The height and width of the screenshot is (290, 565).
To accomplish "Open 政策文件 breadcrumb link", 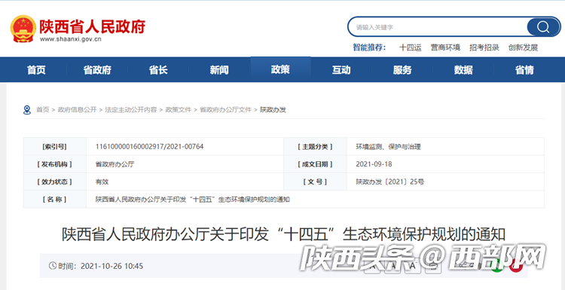I will click(x=179, y=110).
